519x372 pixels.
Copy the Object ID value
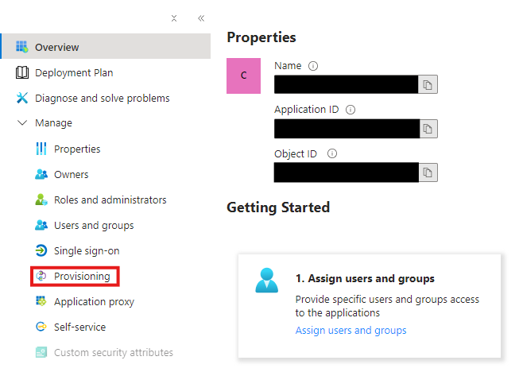[x=428, y=172]
